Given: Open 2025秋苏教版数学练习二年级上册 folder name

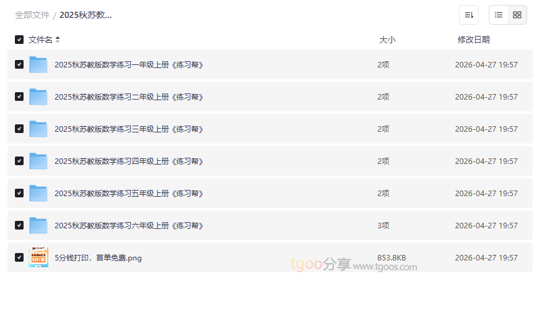Looking at the screenshot, I should click(129, 97).
